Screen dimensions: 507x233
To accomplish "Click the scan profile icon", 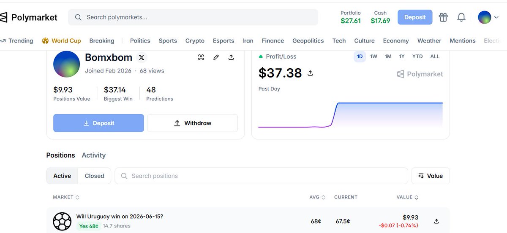I will click(x=201, y=57).
